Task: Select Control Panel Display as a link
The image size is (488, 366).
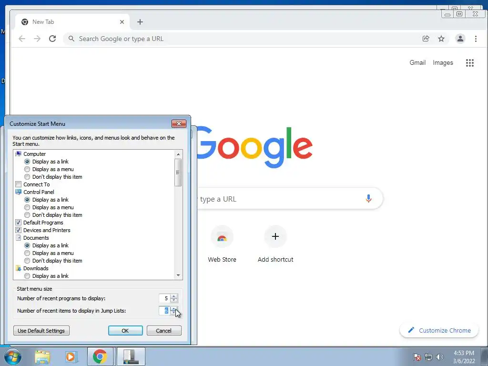Action: tap(27, 200)
